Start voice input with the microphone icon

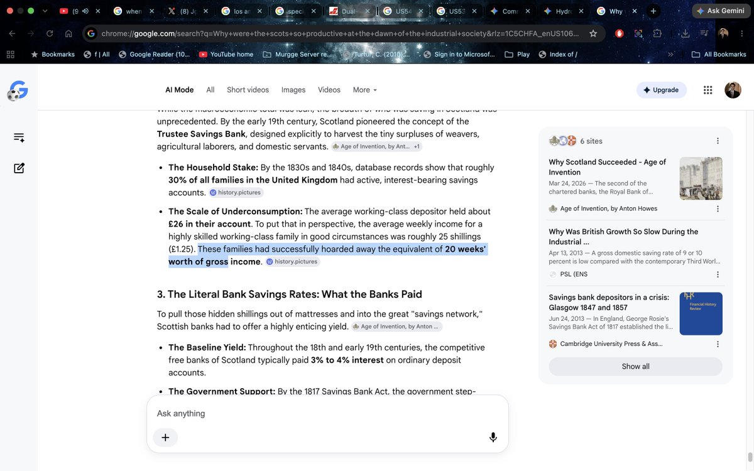493,438
